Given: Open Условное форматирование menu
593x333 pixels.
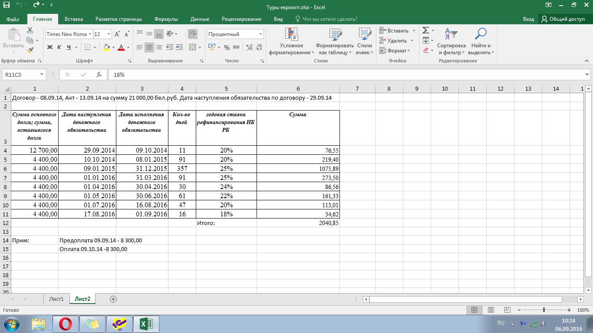Looking at the screenshot, I should 291,41.
